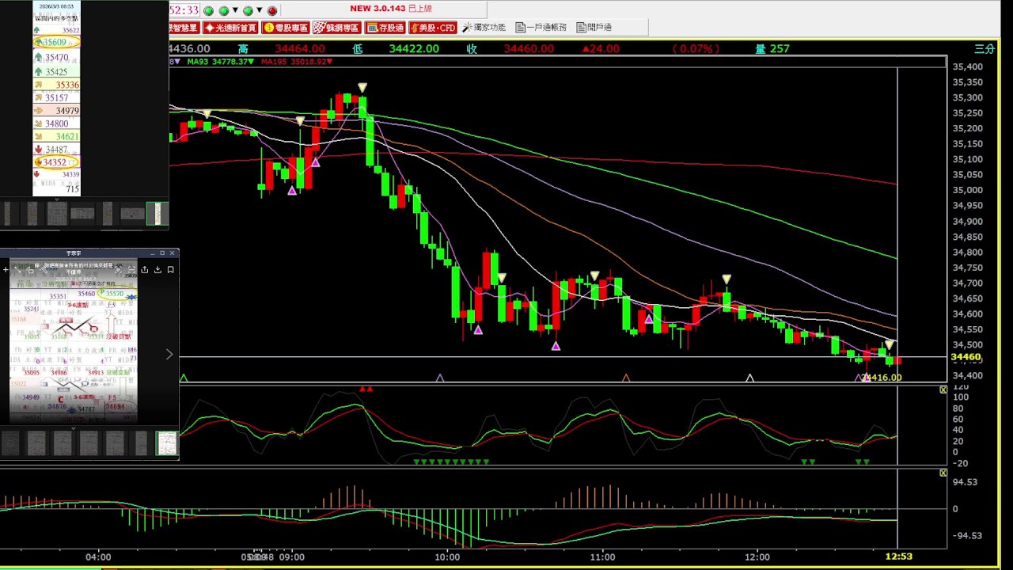
Task: Click the second green status circle
Action: tap(224, 10)
